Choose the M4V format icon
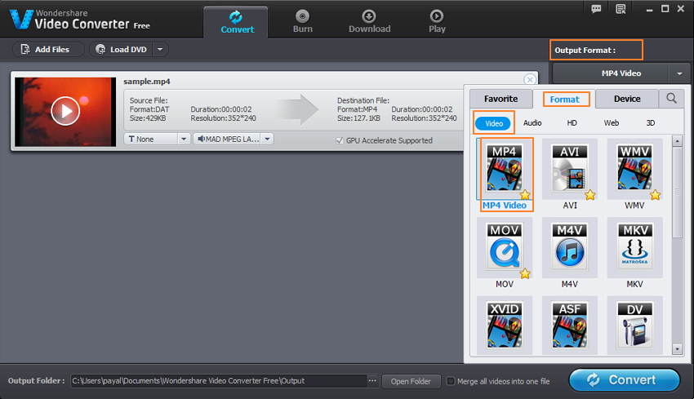Screen dimensions: 694x399 pos(569,247)
